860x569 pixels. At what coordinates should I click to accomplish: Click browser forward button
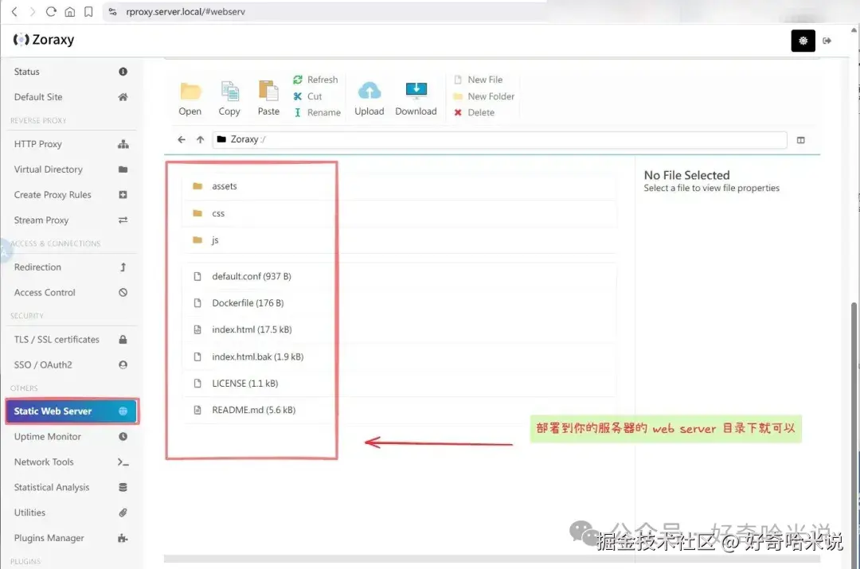(x=33, y=11)
